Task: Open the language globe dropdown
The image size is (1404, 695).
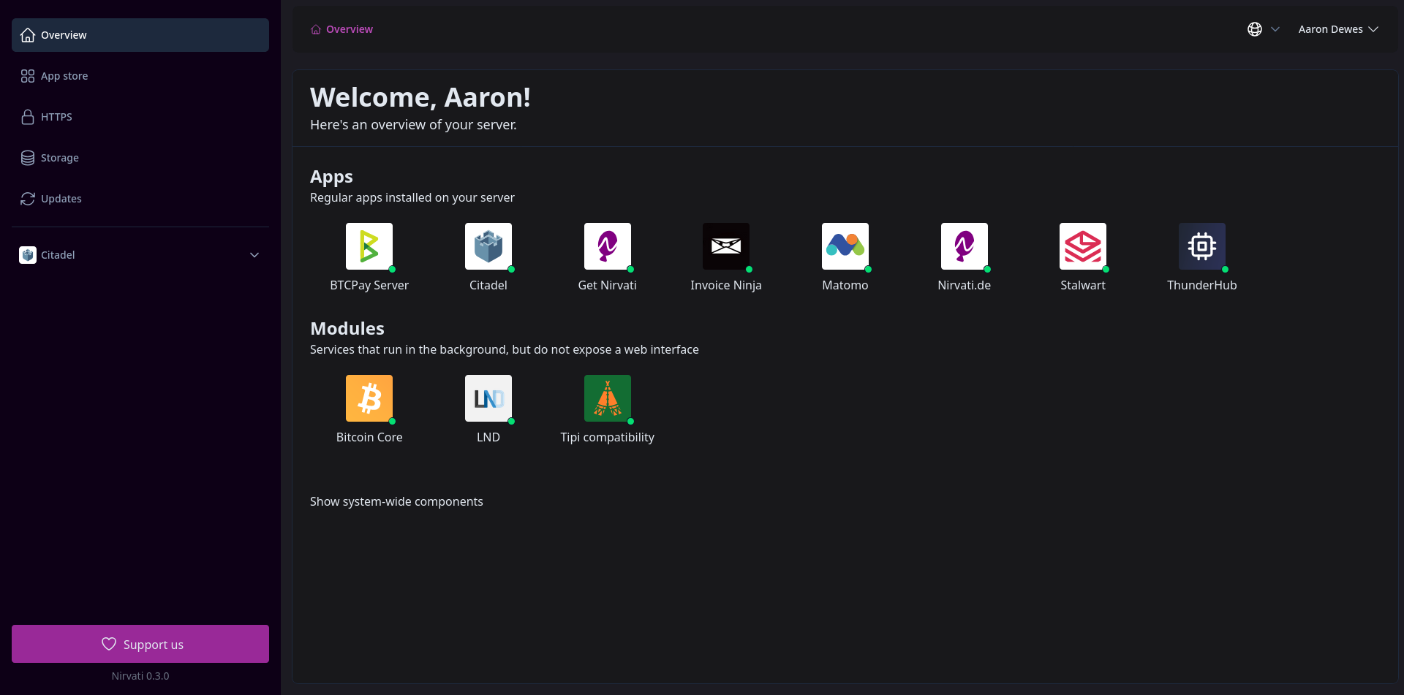Action: coord(1263,29)
